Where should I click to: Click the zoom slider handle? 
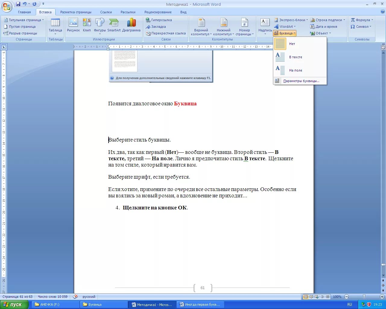(364, 297)
